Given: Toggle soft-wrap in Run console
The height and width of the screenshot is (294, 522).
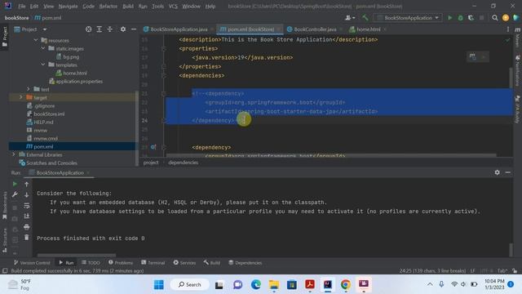Looking at the screenshot, I should [27, 206].
